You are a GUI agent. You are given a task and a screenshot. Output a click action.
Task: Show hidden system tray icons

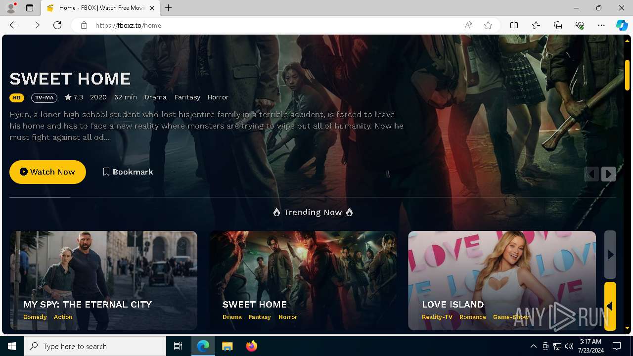tap(533, 346)
